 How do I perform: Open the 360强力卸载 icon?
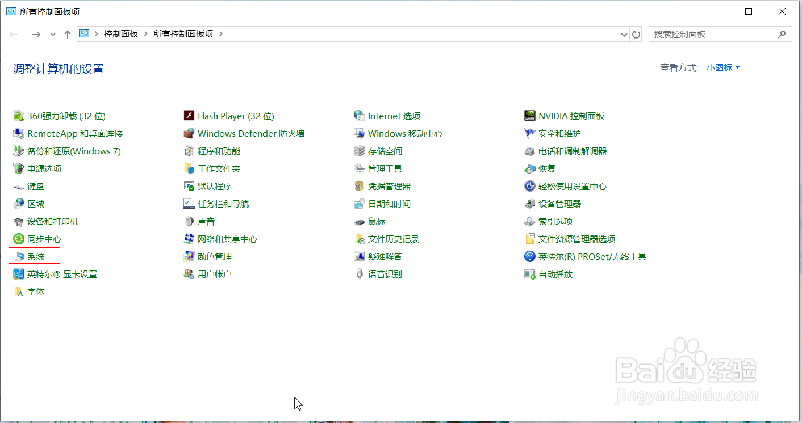(19, 116)
